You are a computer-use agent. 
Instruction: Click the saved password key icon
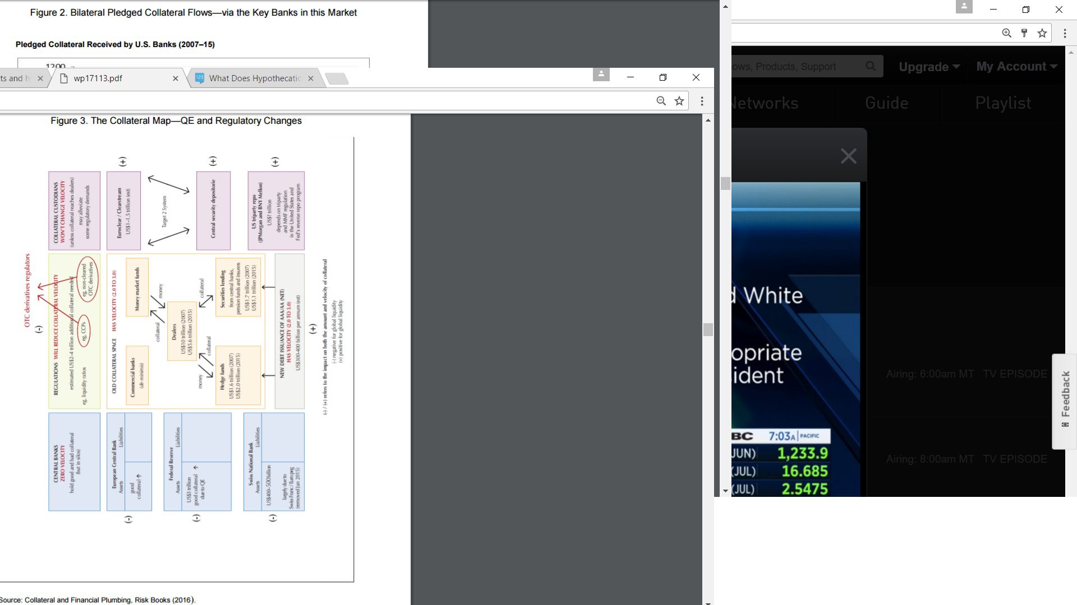pyautogui.click(x=1024, y=33)
